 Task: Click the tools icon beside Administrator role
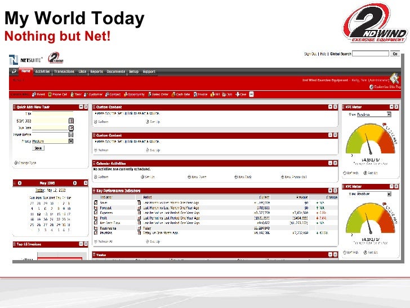[x=395, y=78]
